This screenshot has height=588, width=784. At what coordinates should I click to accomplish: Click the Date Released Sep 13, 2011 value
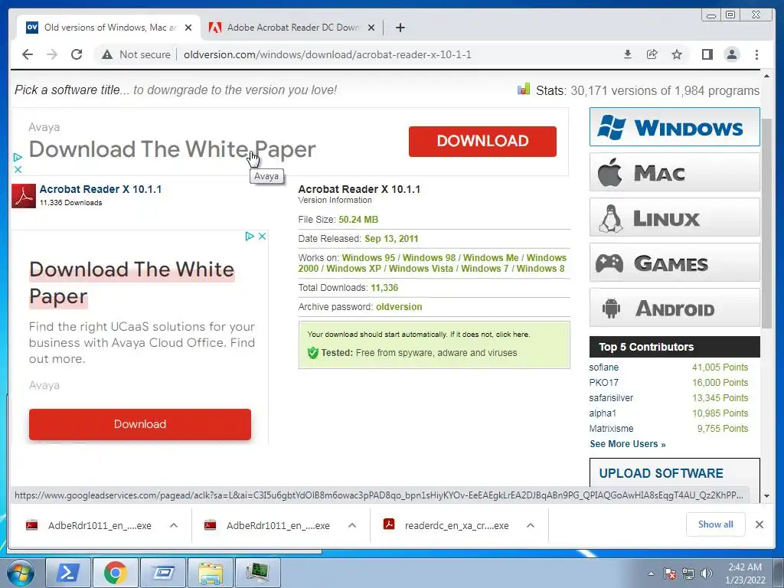[x=391, y=239]
